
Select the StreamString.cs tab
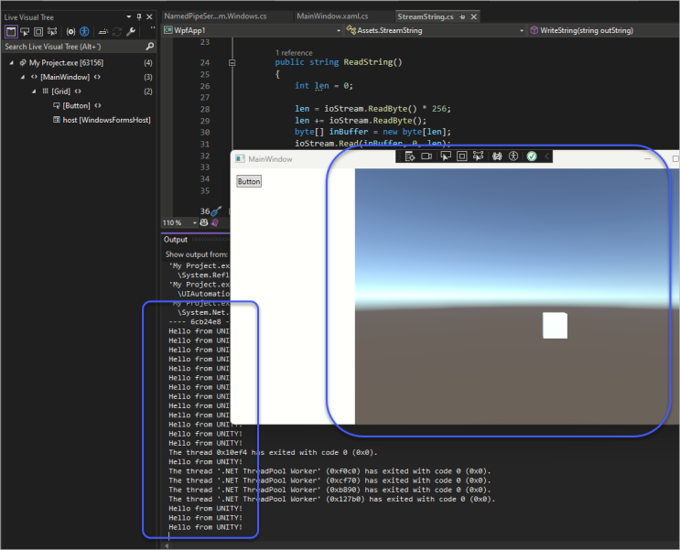click(426, 16)
